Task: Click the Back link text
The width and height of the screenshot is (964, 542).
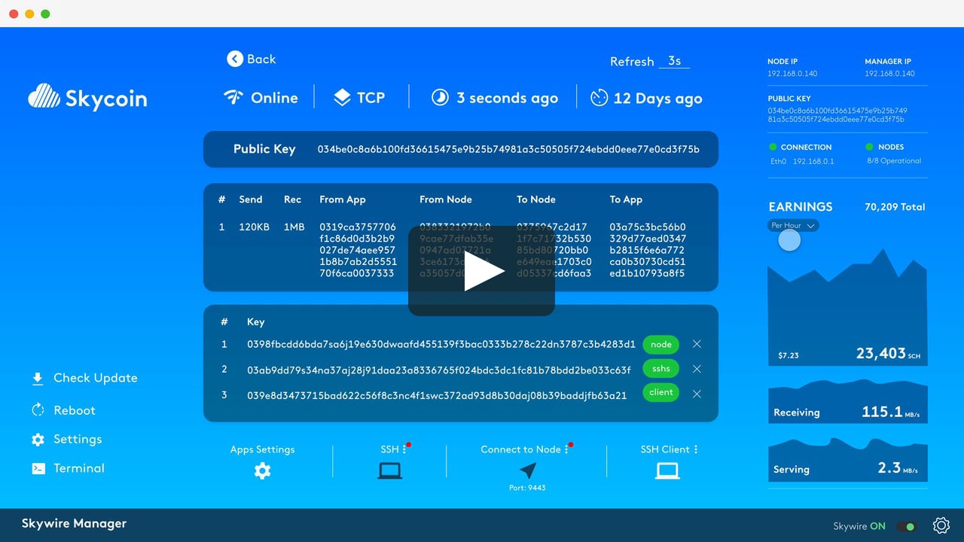Action: coord(261,59)
